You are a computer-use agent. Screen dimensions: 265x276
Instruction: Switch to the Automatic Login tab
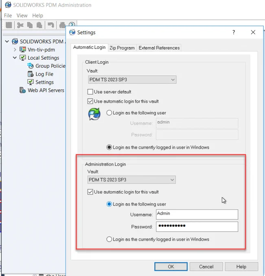(x=89, y=47)
